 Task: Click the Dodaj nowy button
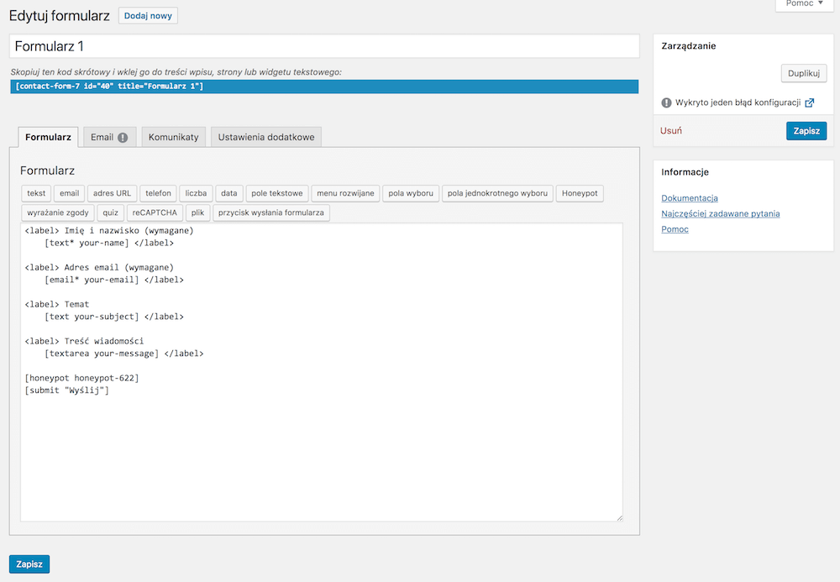(148, 15)
